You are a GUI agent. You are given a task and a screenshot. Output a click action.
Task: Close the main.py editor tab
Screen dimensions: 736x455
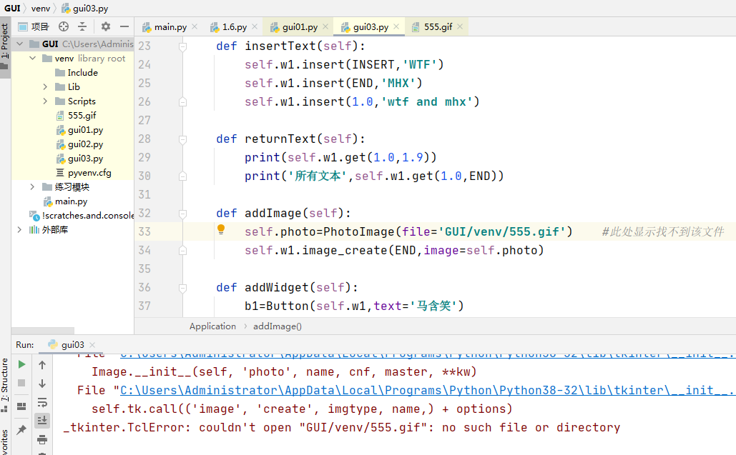point(195,26)
